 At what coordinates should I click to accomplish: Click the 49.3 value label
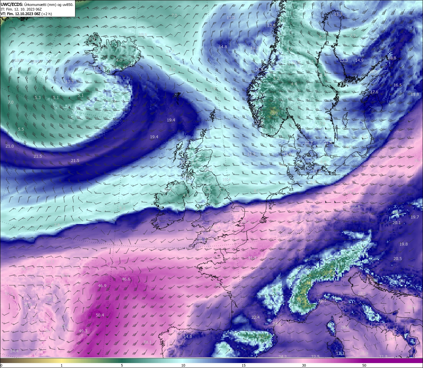[83, 331]
